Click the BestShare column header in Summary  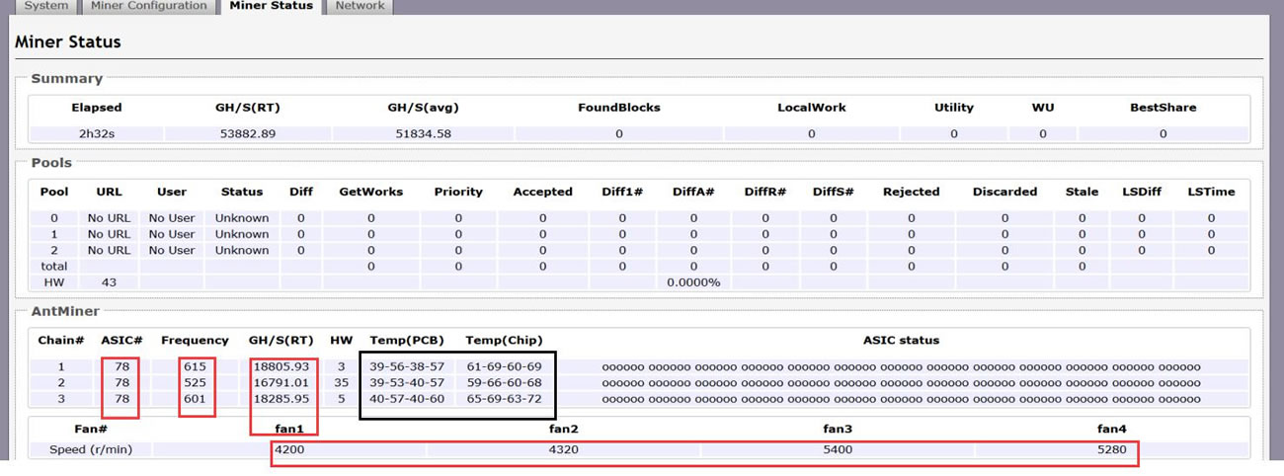1163,107
